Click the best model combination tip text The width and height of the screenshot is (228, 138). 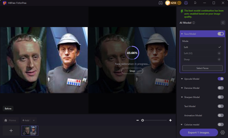point(204,13)
